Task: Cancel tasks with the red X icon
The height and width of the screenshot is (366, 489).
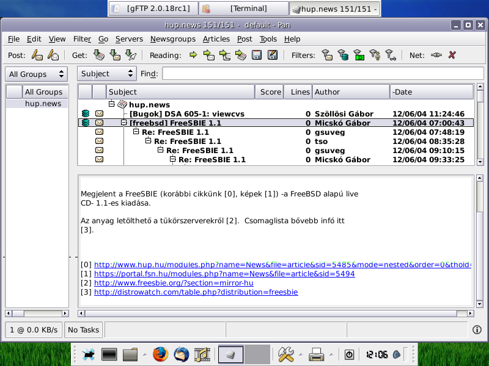Action: (x=452, y=55)
